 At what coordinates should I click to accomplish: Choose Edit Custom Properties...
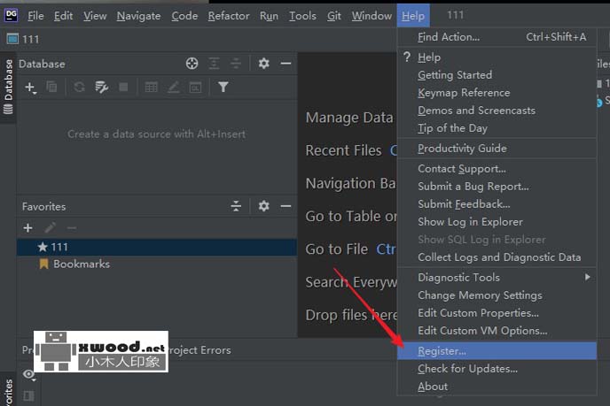(497, 313)
